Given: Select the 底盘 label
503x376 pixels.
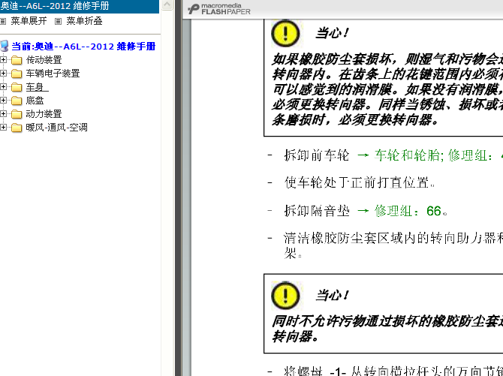Looking at the screenshot, I should pyautogui.click(x=35, y=101).
